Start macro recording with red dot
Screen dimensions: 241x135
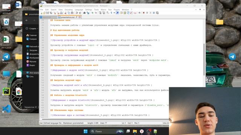144,13
